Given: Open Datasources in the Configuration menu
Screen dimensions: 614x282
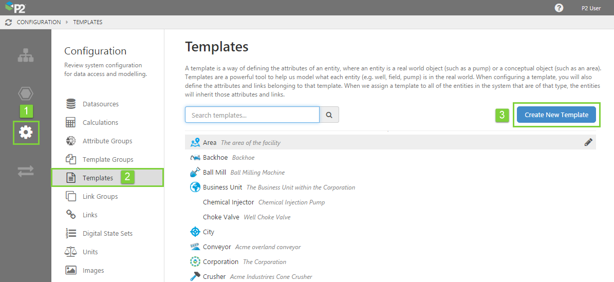Looking at the screenshot, I should [x=100, y=104].
